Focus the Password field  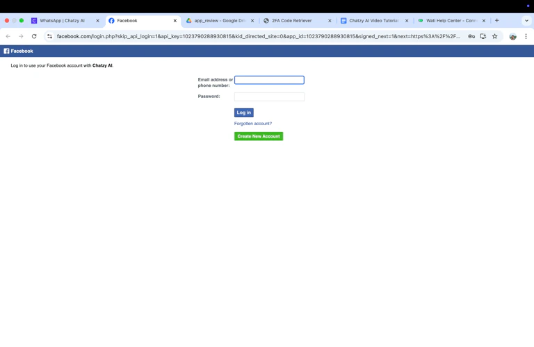click(x=269, y=97)
